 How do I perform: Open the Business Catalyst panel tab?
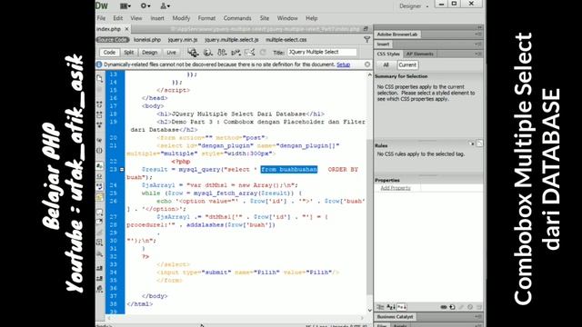(x=395, y=317)
